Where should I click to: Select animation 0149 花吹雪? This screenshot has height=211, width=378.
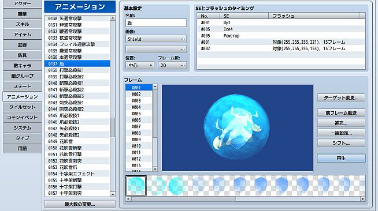pos(77,141)
